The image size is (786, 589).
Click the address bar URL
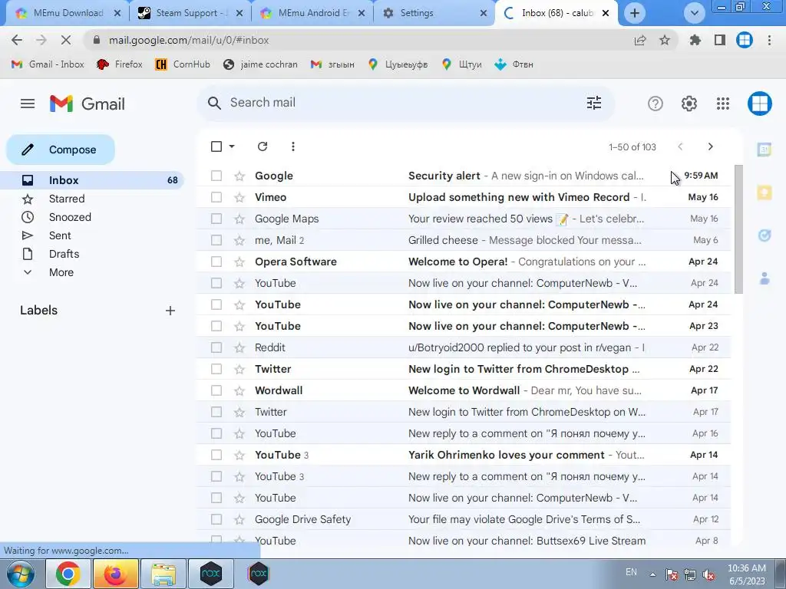(189, 40)
